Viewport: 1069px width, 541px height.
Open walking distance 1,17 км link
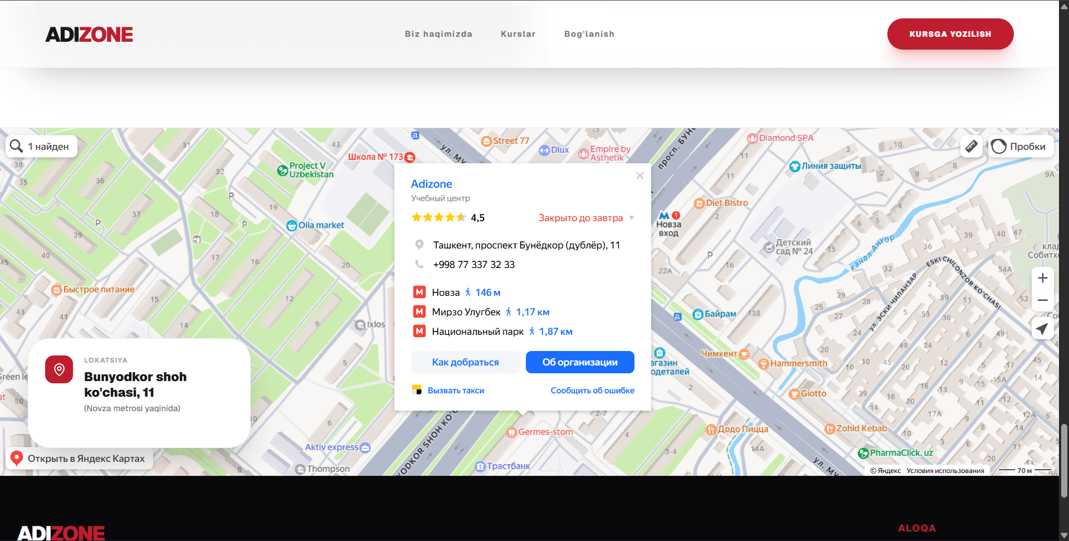coord(528,312)
